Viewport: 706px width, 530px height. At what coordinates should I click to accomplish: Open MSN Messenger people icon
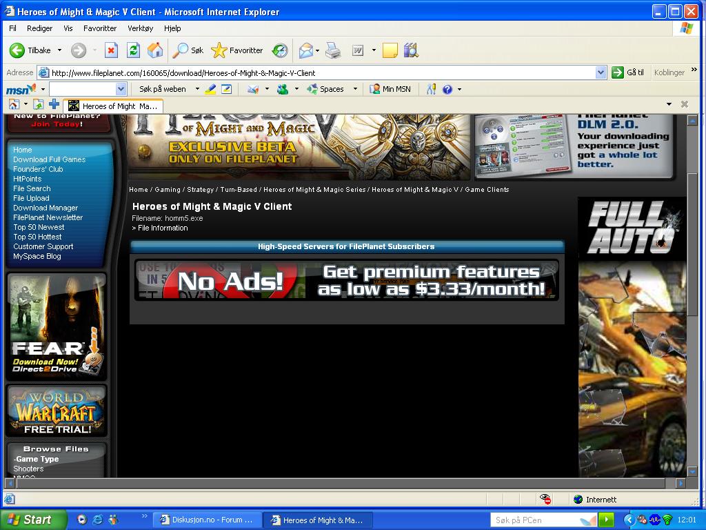pyautogui.click(x=283, y=89)
